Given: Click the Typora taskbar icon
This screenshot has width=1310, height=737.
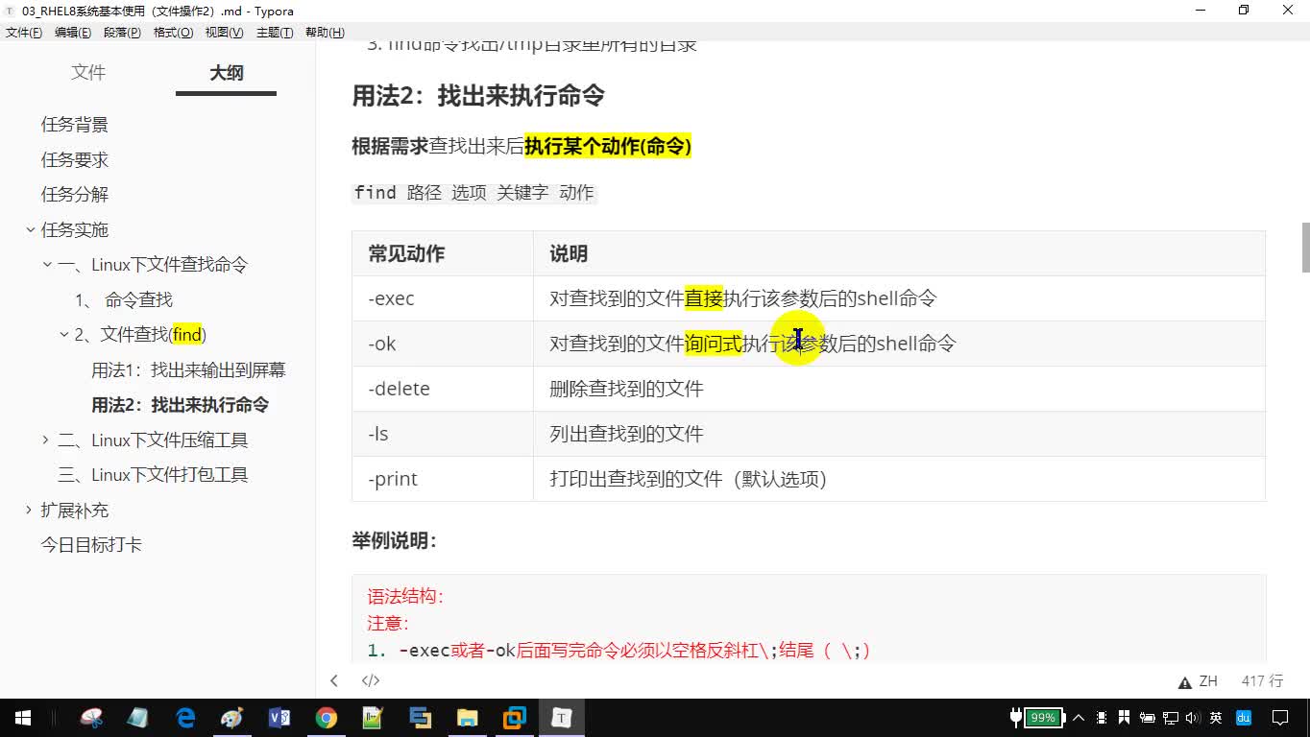Looking at the screenshot, I should [x=561, y=718].
